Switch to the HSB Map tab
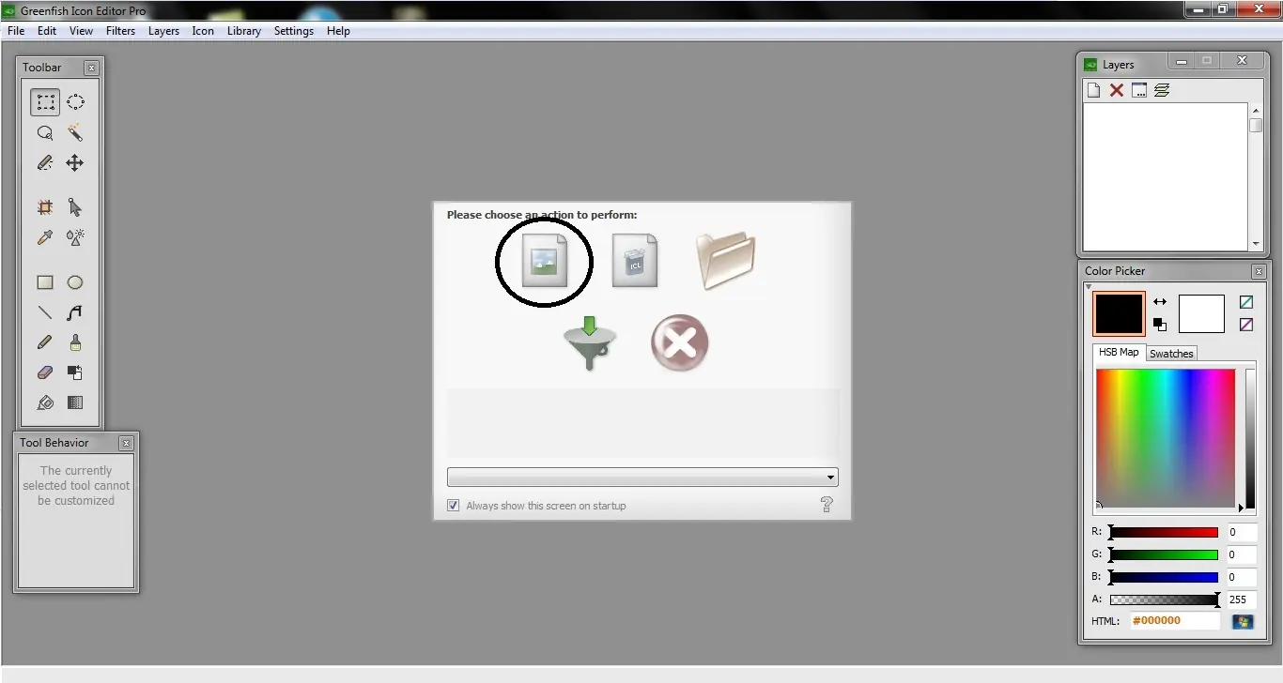 [1119, 353]
